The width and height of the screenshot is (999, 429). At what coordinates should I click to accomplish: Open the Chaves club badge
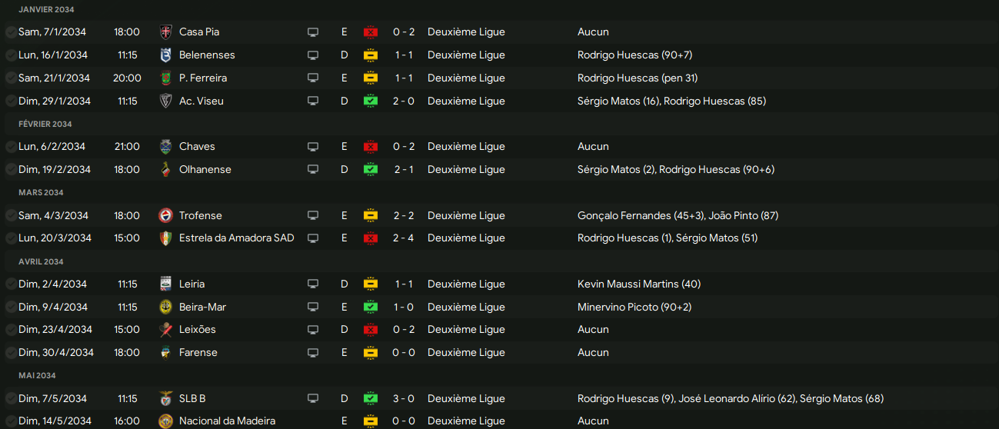(x=165, y=147)
